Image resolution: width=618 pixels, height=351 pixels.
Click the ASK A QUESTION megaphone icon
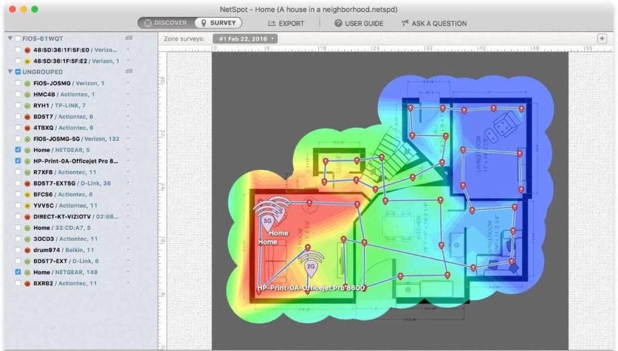pyautogui.click(x=405, y=23)
